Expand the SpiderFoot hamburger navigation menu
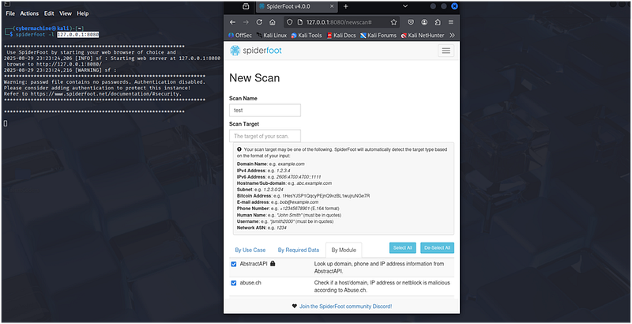The width and height of the screenshot is (632, 324). click(x=446, y=51)
